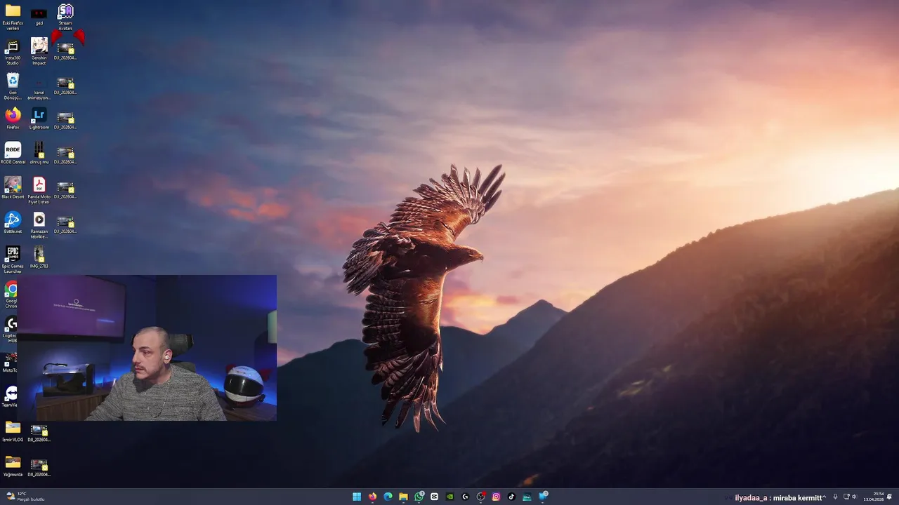The height and width of the screenshot is (505, 899).
Task: Select DJI video file beside Yağmurda folder
Action: click(39, 466)
